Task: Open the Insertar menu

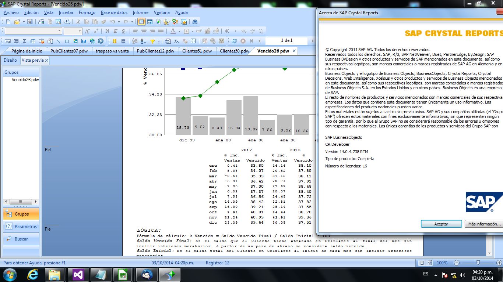Action: (x=66, y=12)
